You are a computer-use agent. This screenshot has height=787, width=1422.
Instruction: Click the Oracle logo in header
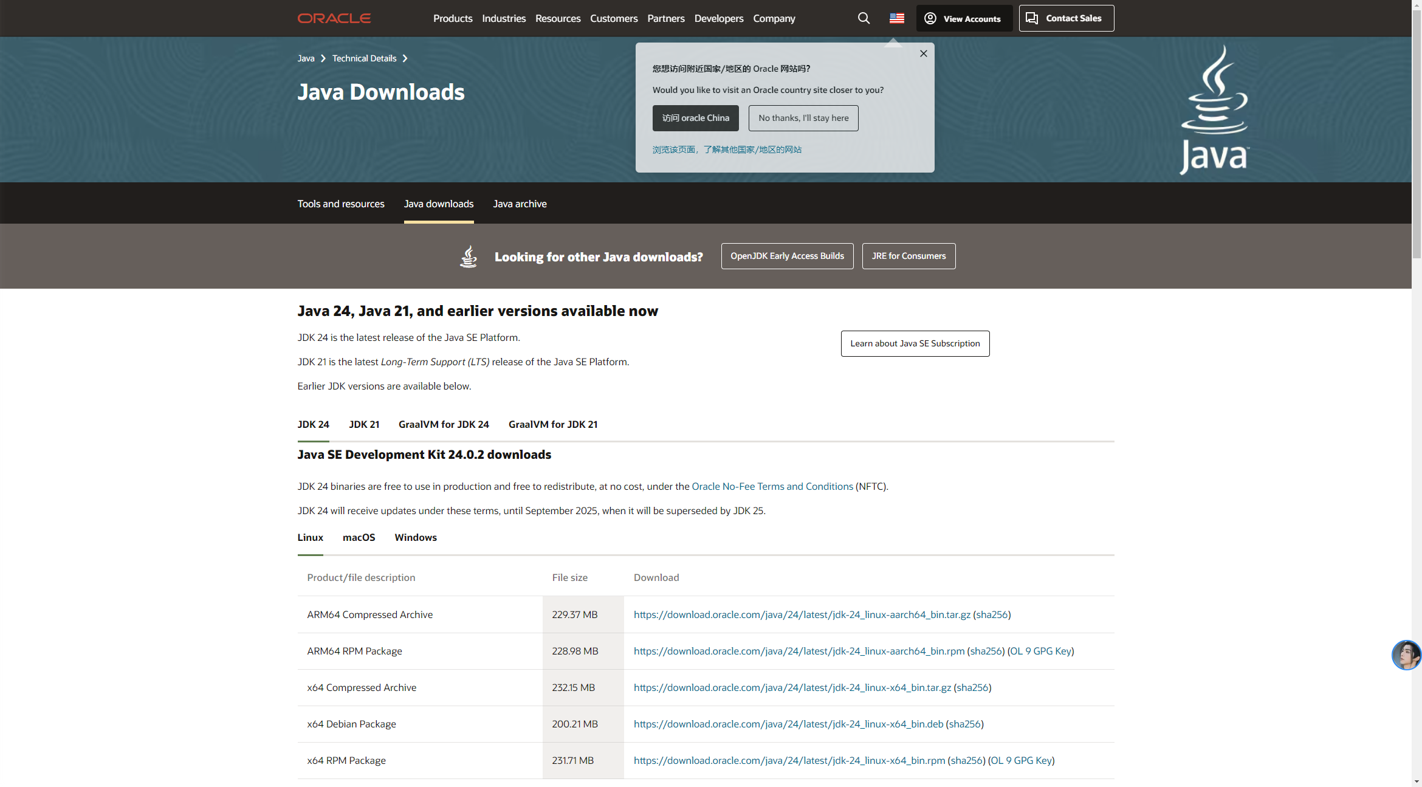334,18
